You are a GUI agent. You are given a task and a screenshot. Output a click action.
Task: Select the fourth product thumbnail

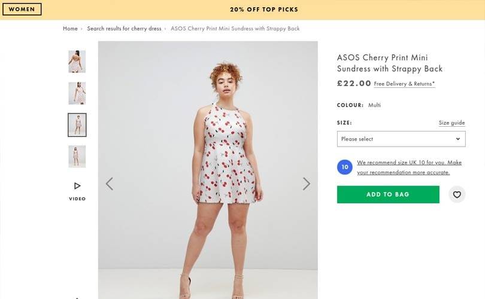(77, 157)
